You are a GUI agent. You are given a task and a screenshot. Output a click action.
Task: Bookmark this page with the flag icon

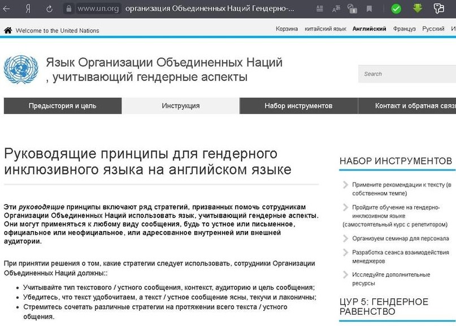(370, 8)
